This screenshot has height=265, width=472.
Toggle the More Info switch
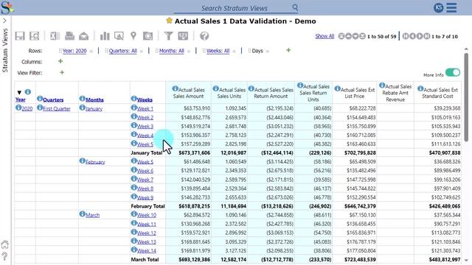coord(453,73)
